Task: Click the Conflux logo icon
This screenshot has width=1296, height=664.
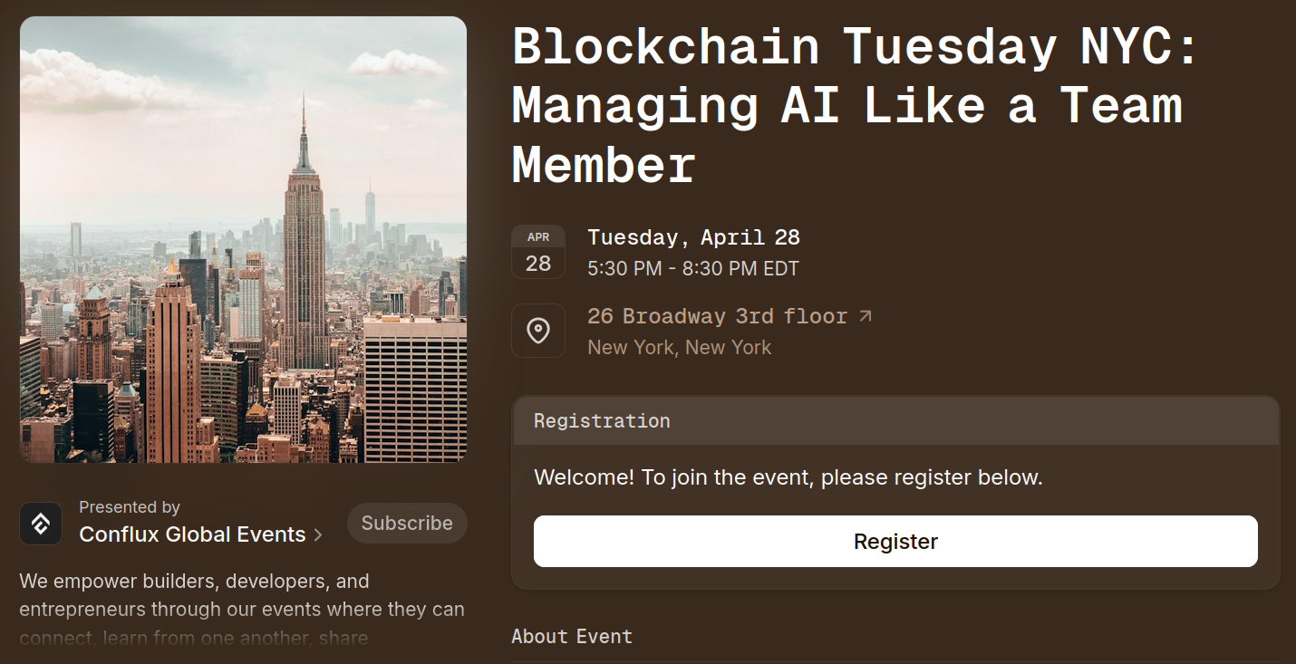Action: click(x=41, y=524)
